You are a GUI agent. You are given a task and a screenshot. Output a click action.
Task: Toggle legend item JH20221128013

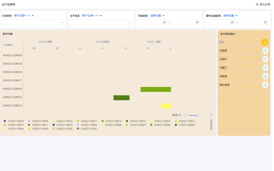pos(185,121)
